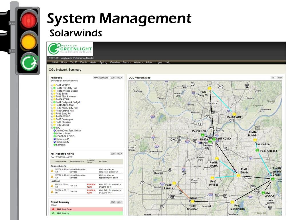Click the green status icon beside Springnet
The image size is (293, 220).
pyautogui.click(x=55, y=145)
